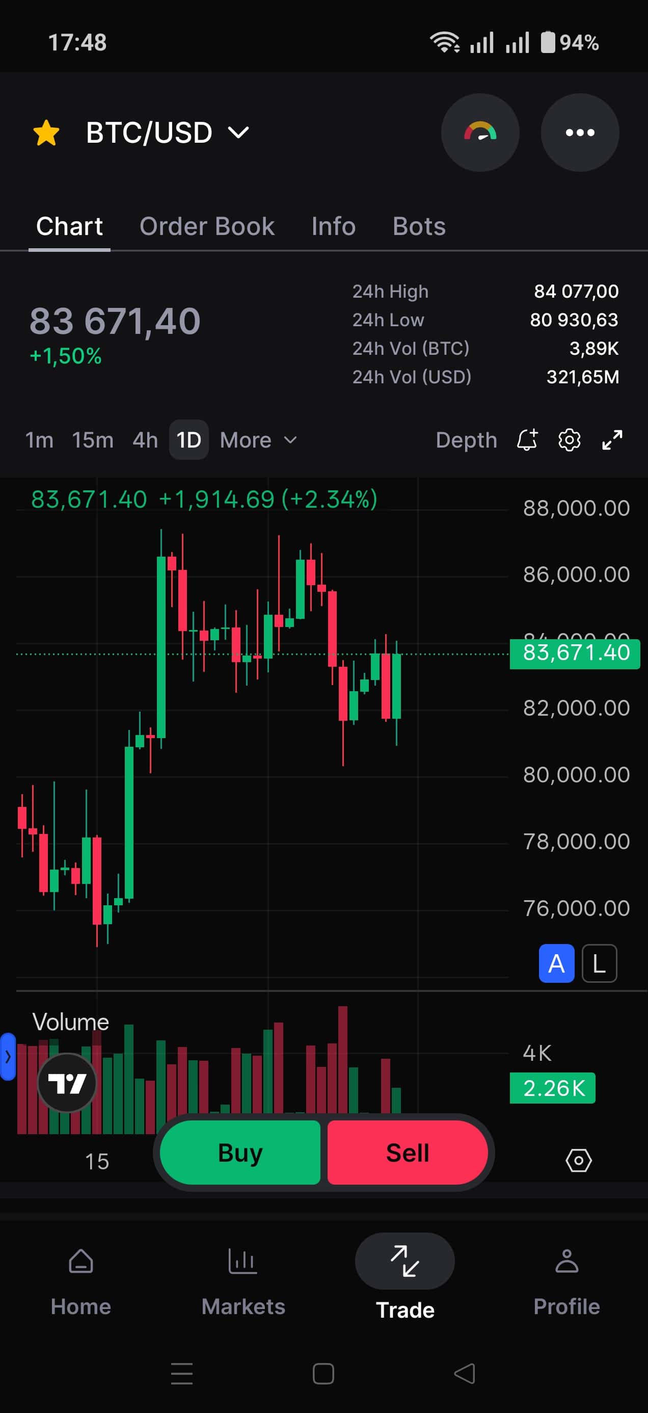
Task: Open the chart time axis settings hexagon icon
Action: [578, 1160]
